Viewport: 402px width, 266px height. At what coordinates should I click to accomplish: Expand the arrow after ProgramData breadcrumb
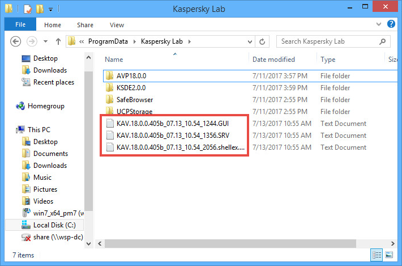coord(135,41)
